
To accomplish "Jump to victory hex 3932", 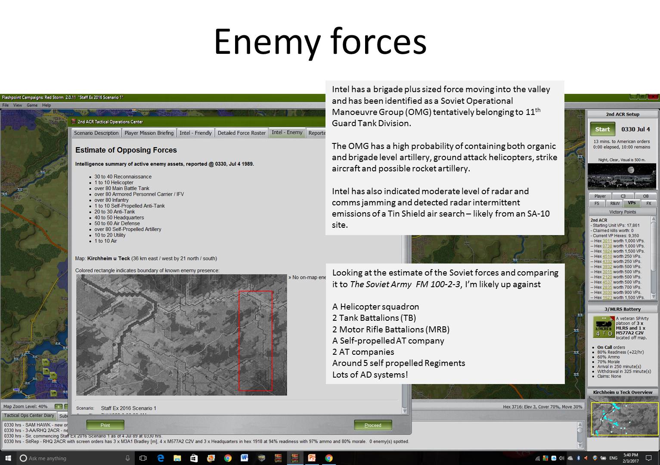I will (x=607, y=267).
